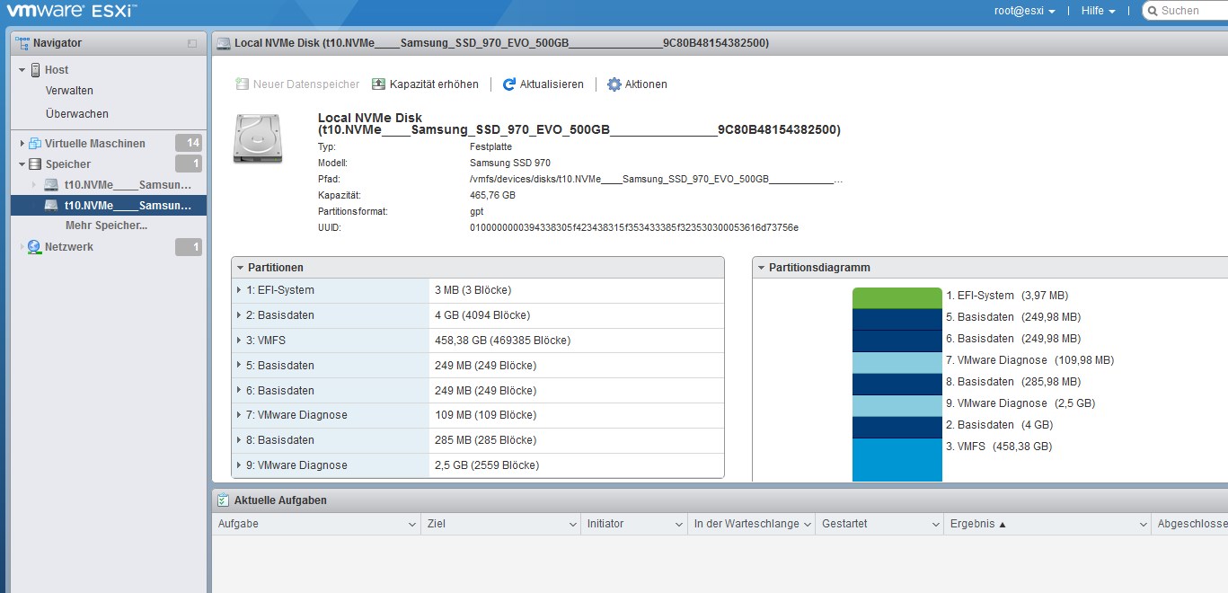The image size is (1228, 593).
Task: Expand the Virtuelle Maschinen tree node
Action: click(22, 143)
